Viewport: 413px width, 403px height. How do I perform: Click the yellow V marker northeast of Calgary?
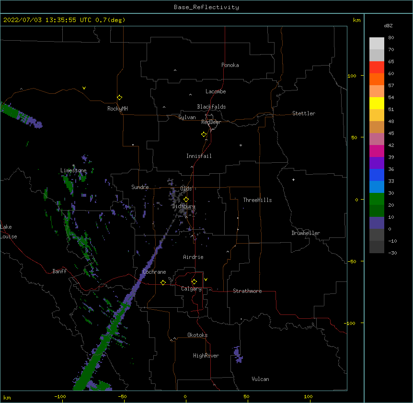(x=206, y=280)
